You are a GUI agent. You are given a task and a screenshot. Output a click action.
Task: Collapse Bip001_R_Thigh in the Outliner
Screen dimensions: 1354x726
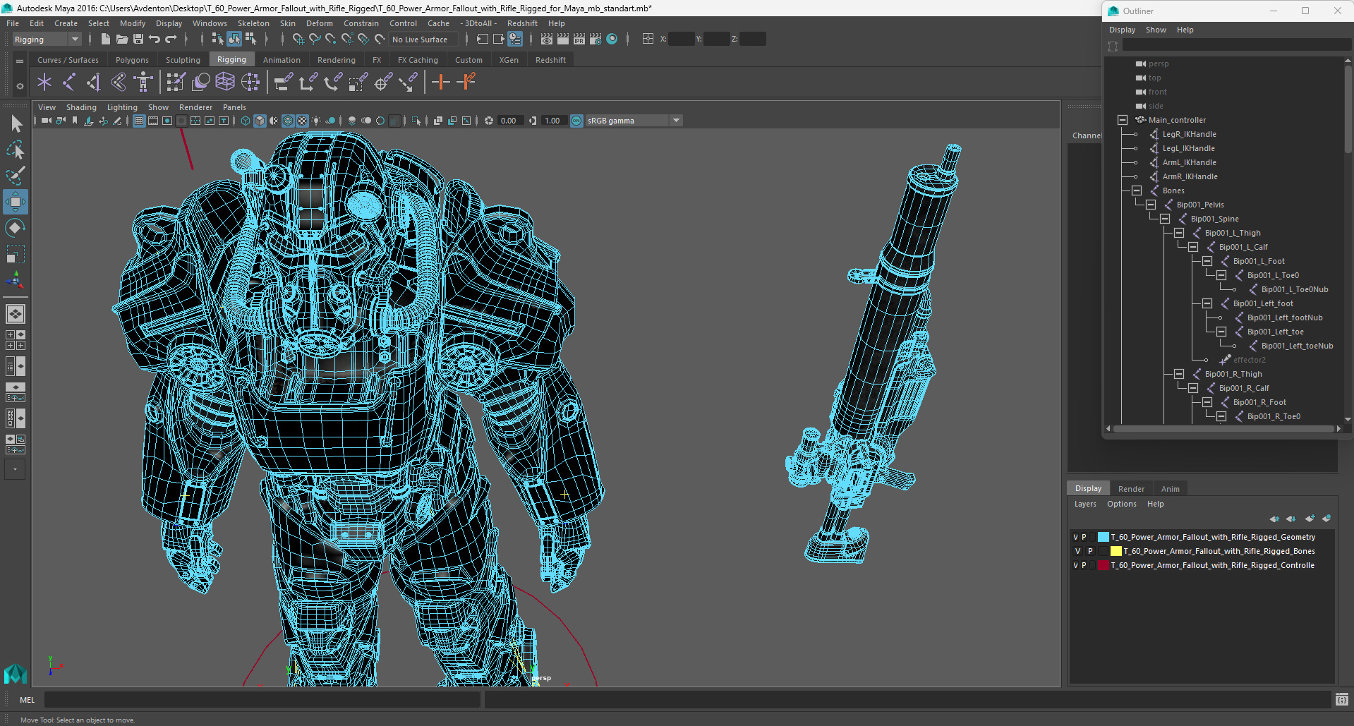[x=1179, y=374]
